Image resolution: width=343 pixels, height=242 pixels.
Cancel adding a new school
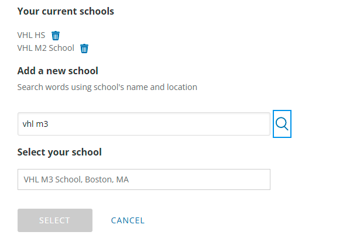click(x=128, y=220)
